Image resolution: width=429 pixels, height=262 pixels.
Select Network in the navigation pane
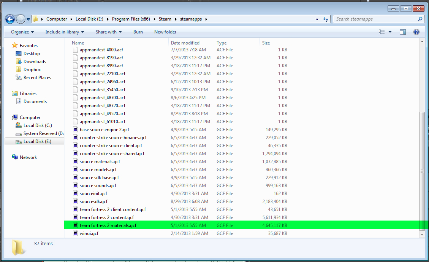(28, 157)
